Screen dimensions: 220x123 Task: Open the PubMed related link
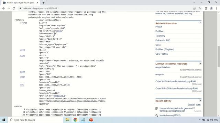(x=159, y=31)
